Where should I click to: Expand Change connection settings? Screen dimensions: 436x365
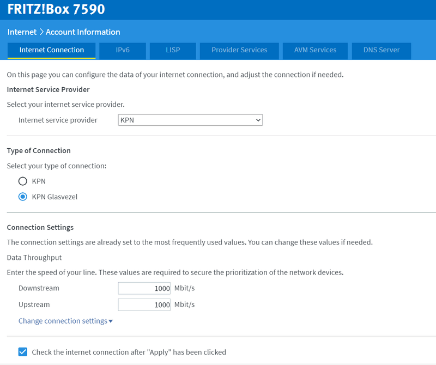tap(65, 321)
